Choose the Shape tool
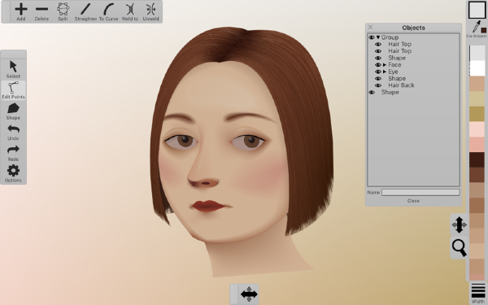The width and height of the screenshot is (488, 305). click(13, 111)
